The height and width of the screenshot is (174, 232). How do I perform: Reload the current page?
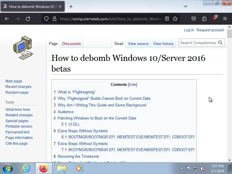click(28, 19)
